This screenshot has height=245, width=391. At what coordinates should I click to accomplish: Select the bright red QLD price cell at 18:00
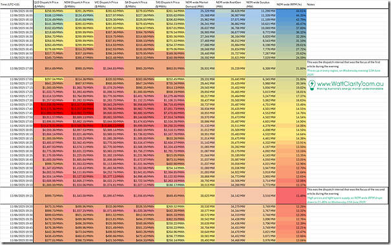(49, 126)
